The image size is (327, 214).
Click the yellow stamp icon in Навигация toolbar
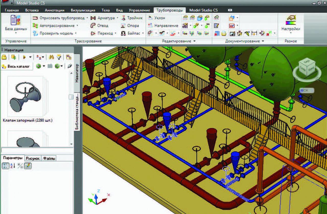click(4, 57)
